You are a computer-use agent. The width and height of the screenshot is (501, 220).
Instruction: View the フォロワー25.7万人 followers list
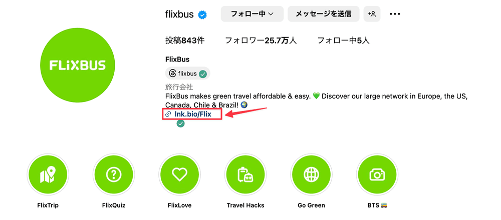click(x=261, y=40)
